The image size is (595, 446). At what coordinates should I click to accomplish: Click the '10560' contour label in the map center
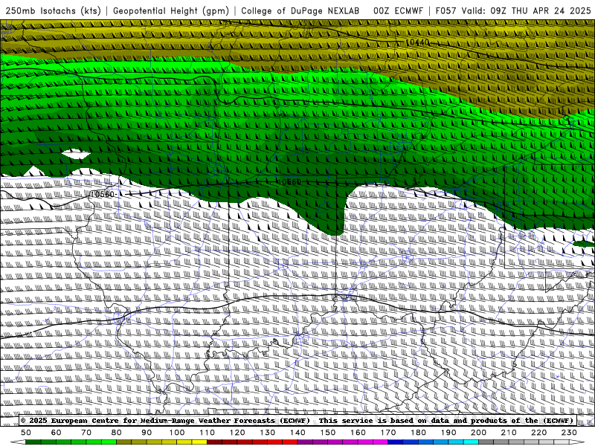[x=289, y=181]
